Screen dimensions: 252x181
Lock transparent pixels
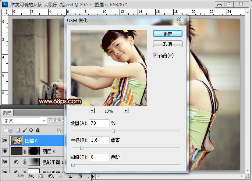pyautogui.click(x=17, y=130)
